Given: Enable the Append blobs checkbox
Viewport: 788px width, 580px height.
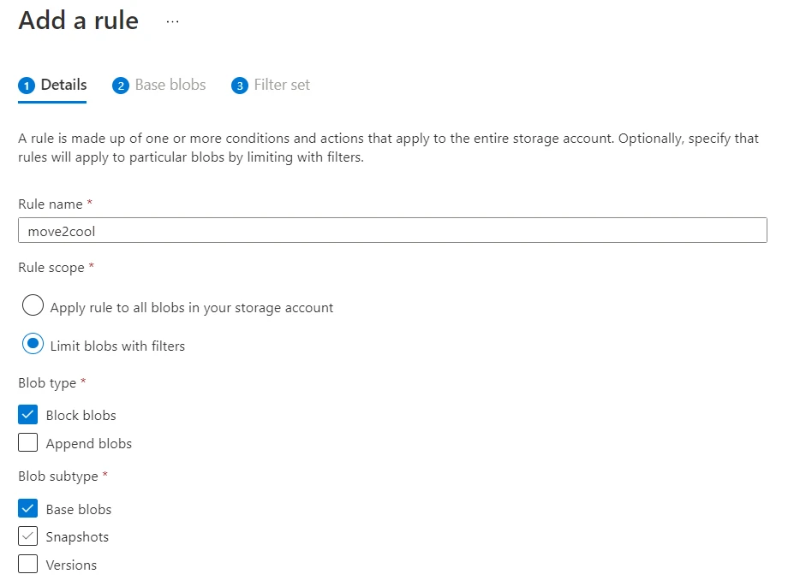Looking at the screenshot, I should (27, 442).
